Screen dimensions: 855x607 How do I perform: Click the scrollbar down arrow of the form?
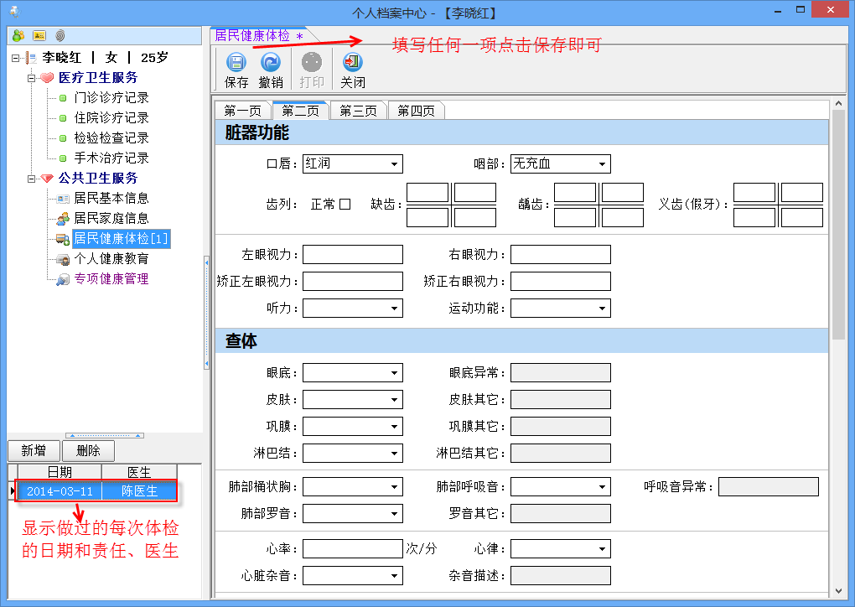click(x=838, y=591)
